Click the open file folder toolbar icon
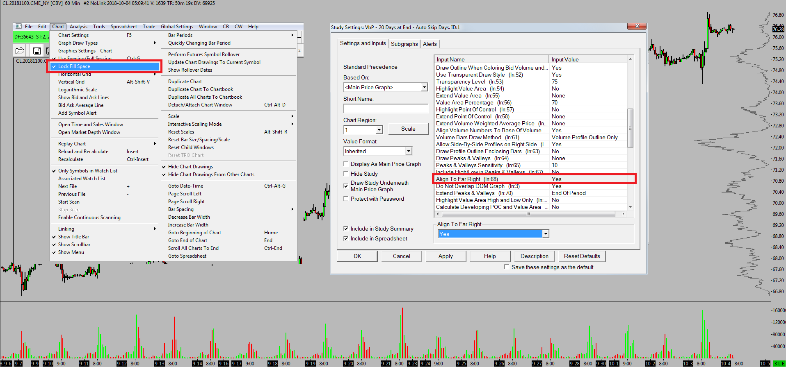The image size is (786, 367). coord(20,51)
